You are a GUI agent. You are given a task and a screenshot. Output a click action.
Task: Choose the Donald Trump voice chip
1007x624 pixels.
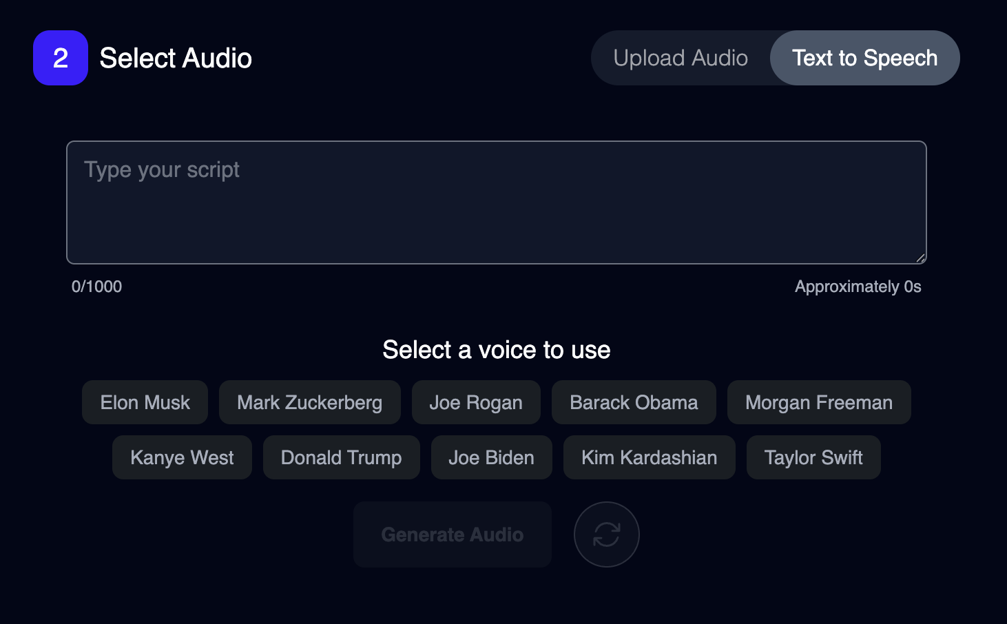[x=342, y=457]
